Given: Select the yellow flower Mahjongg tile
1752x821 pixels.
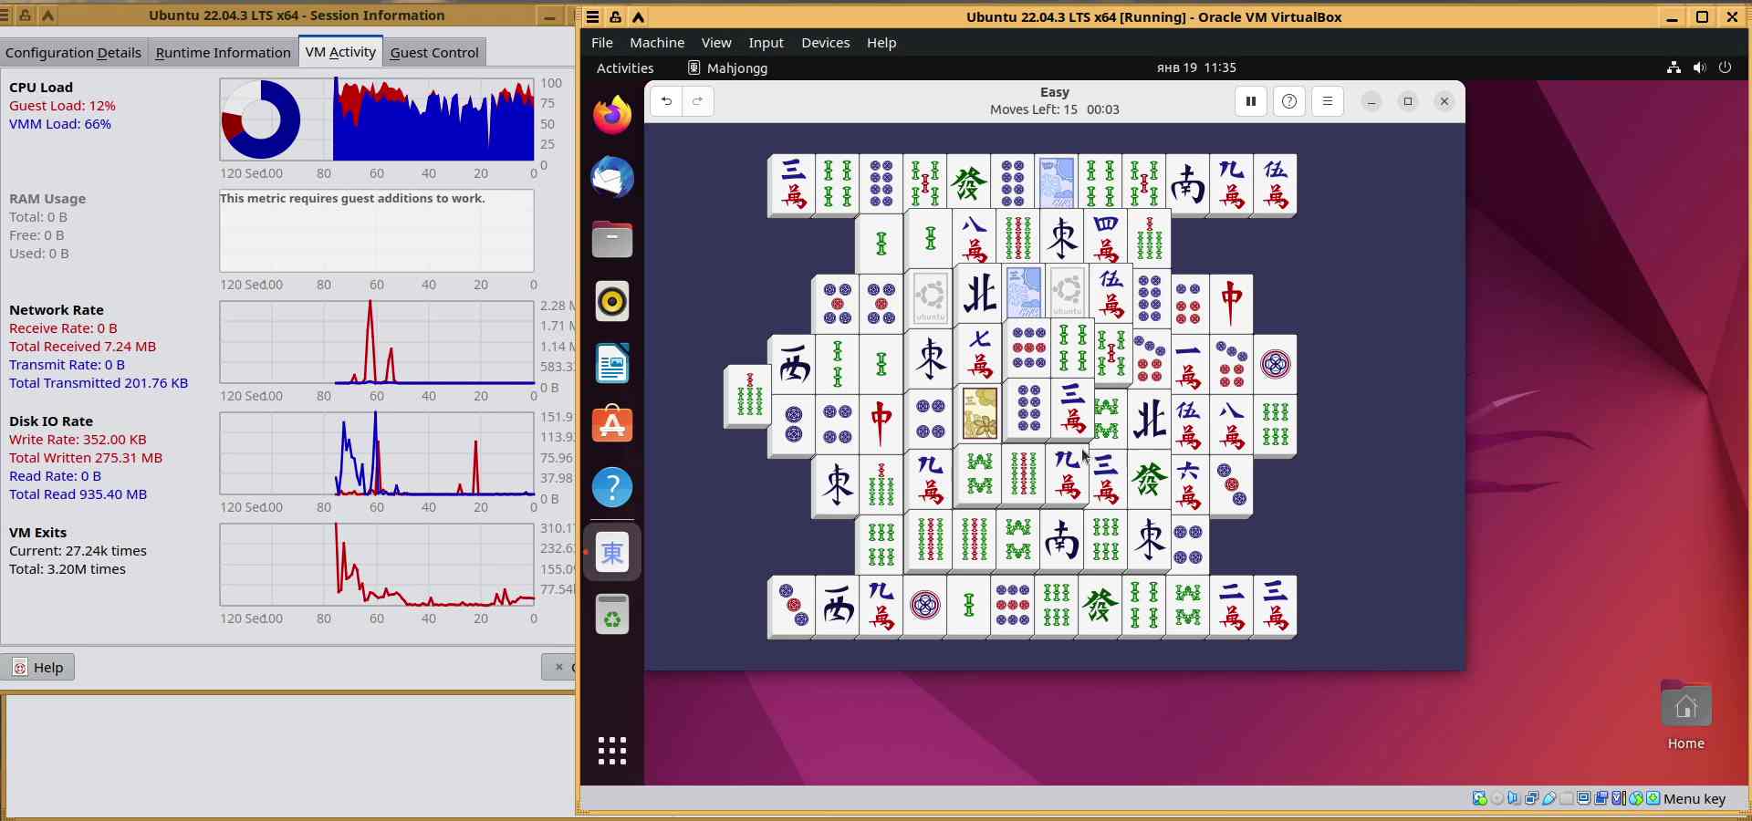Looking at the screenshot, I should tap(980, 413).
